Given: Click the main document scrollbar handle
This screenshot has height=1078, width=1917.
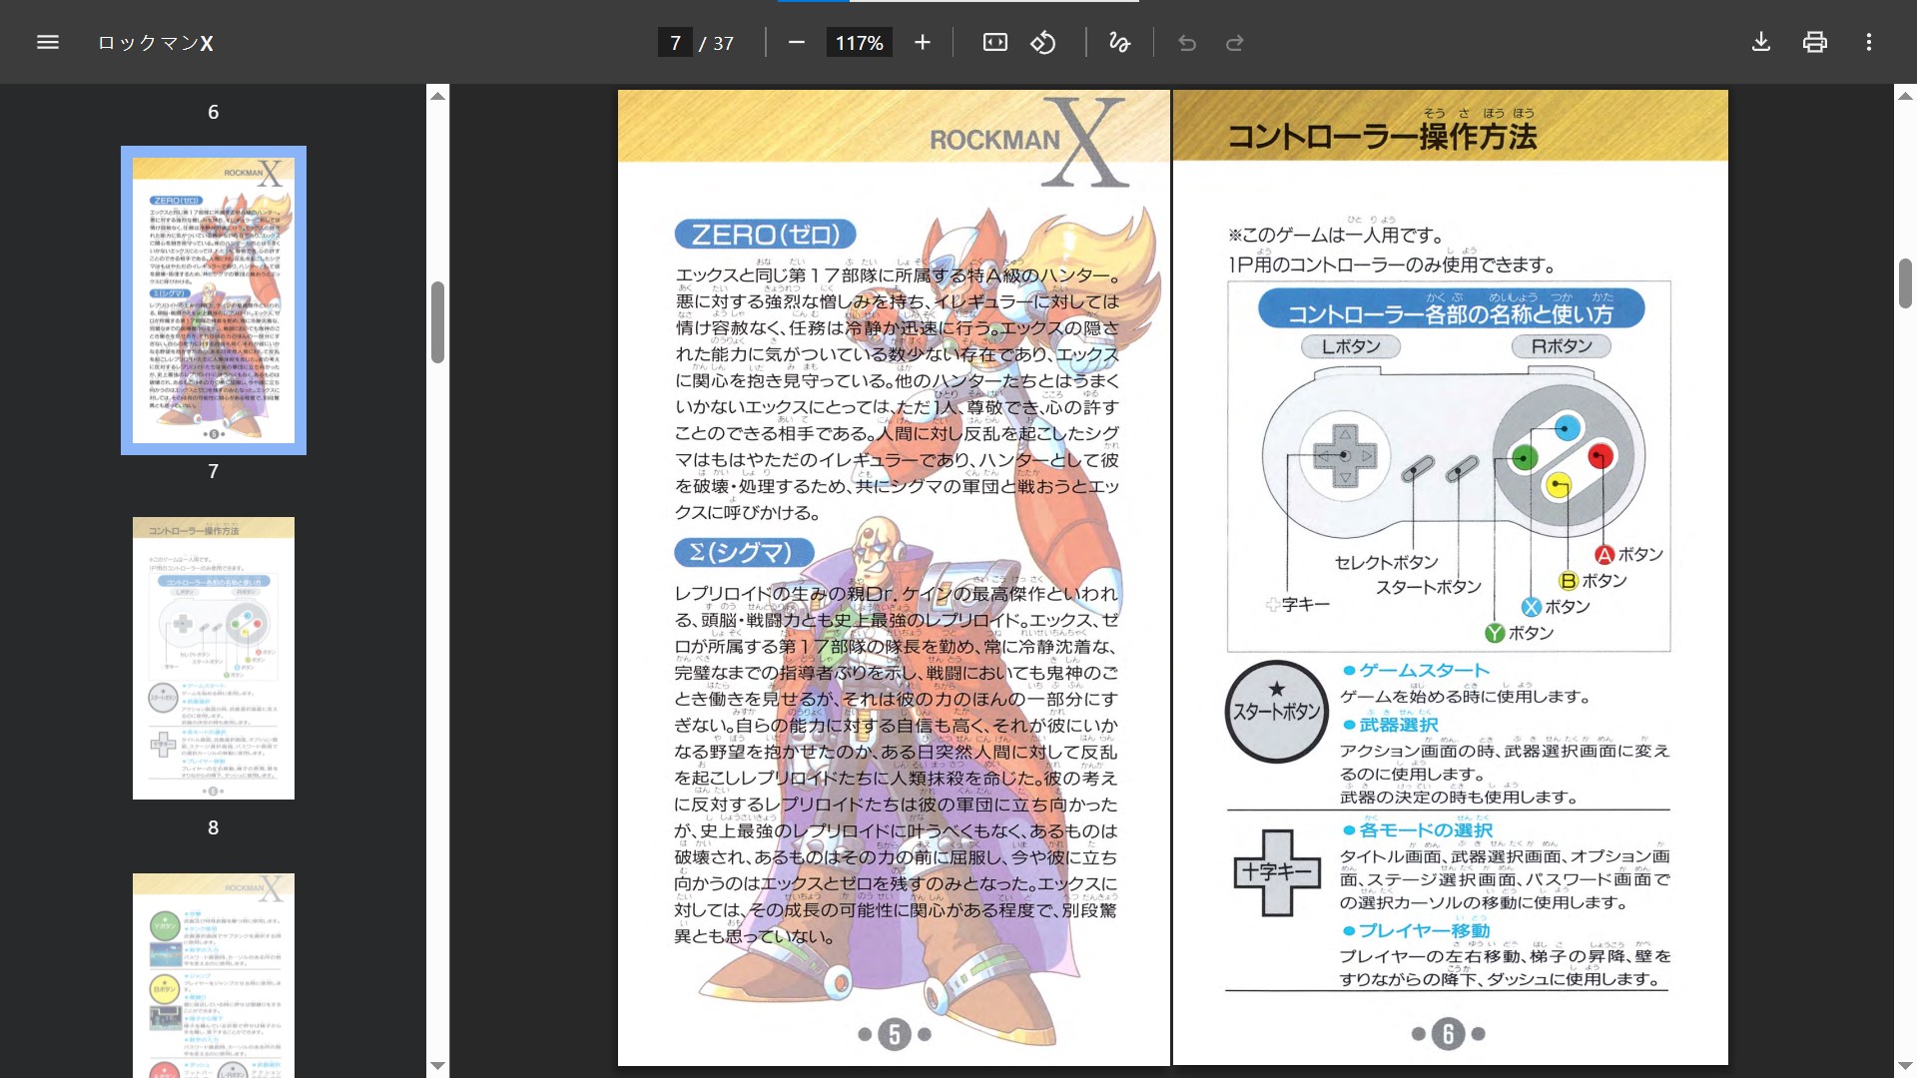Looking at the screenshot, I should [x=1905, y=283].
